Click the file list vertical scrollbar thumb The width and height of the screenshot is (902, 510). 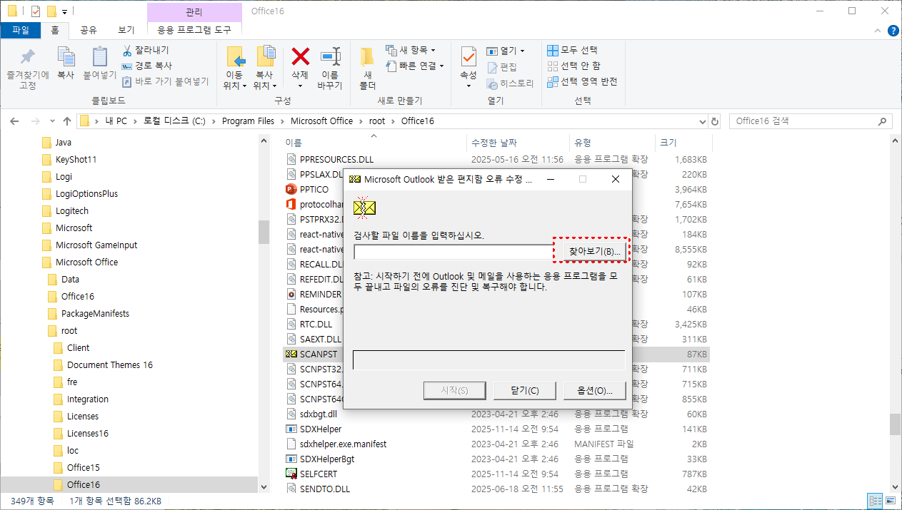[x=896, y=424]
